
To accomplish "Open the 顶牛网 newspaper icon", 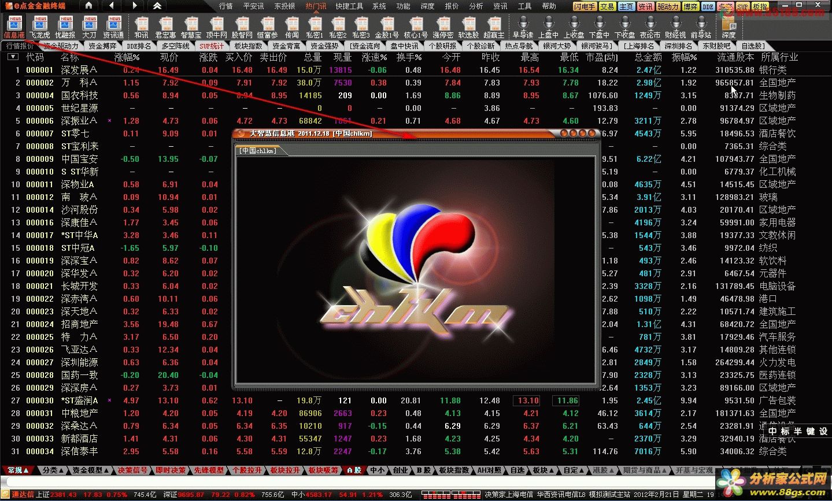I will 216,27.
